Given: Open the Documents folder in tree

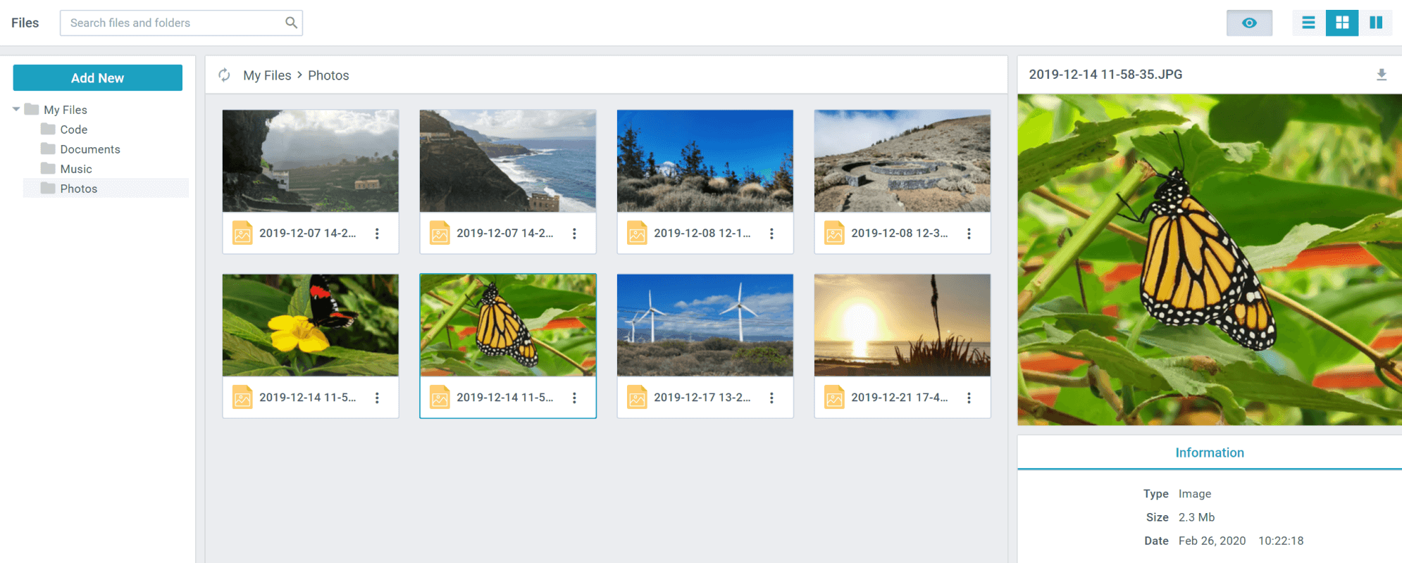Looking at the screenshot, I should [89, 149].
